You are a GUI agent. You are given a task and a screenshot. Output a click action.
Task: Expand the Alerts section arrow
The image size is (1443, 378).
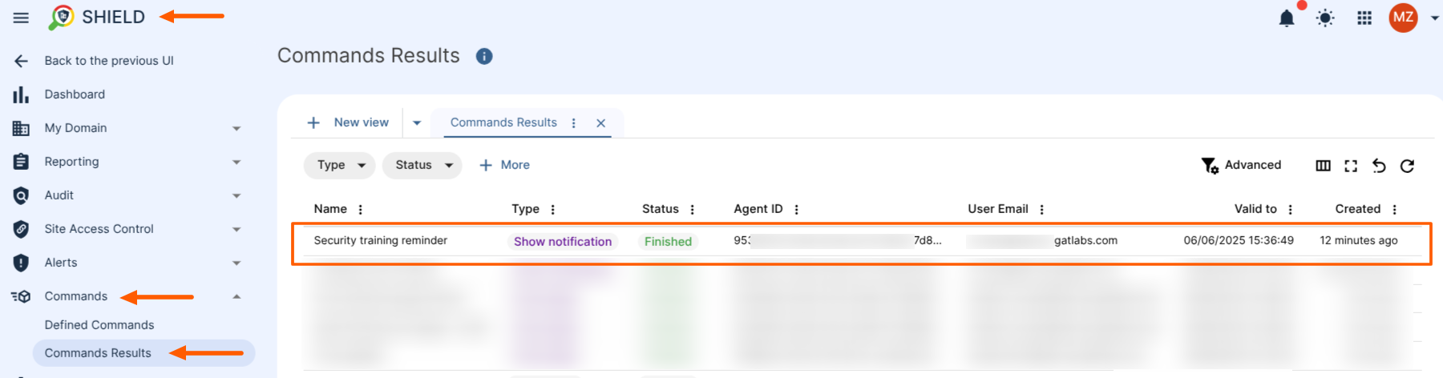coord(236,263)
